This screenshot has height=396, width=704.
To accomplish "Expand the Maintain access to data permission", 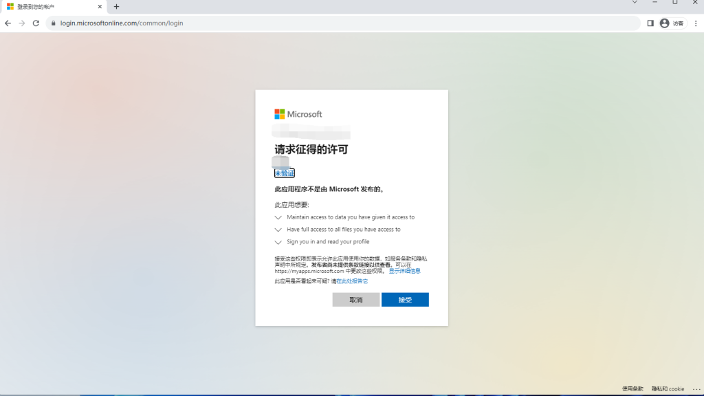I will [x=278, y=217].
